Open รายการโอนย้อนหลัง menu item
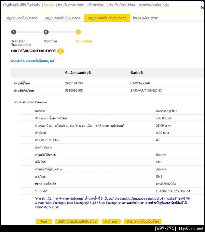Viewport: 205px width, 232px height. [x=154, y=5]
